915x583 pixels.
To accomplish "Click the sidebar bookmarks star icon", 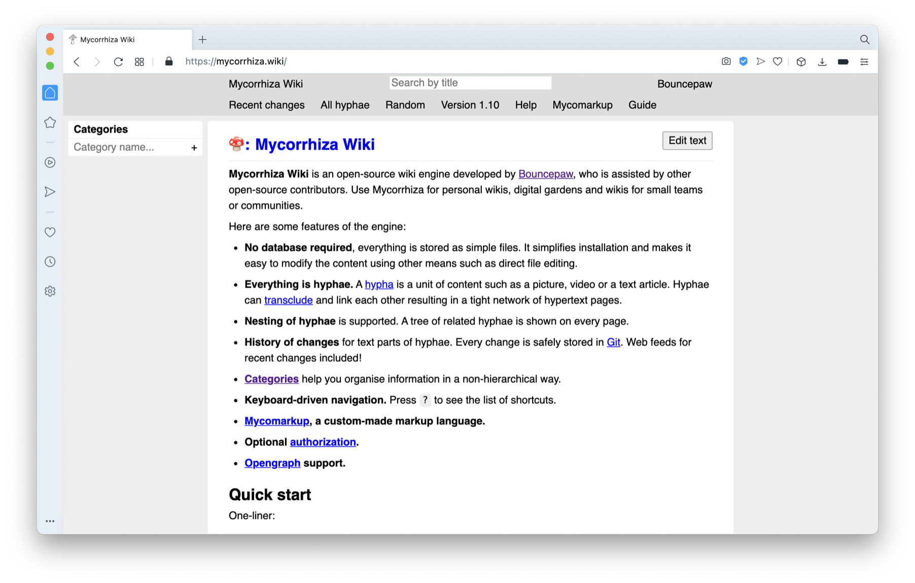I will tap(50, 122).
